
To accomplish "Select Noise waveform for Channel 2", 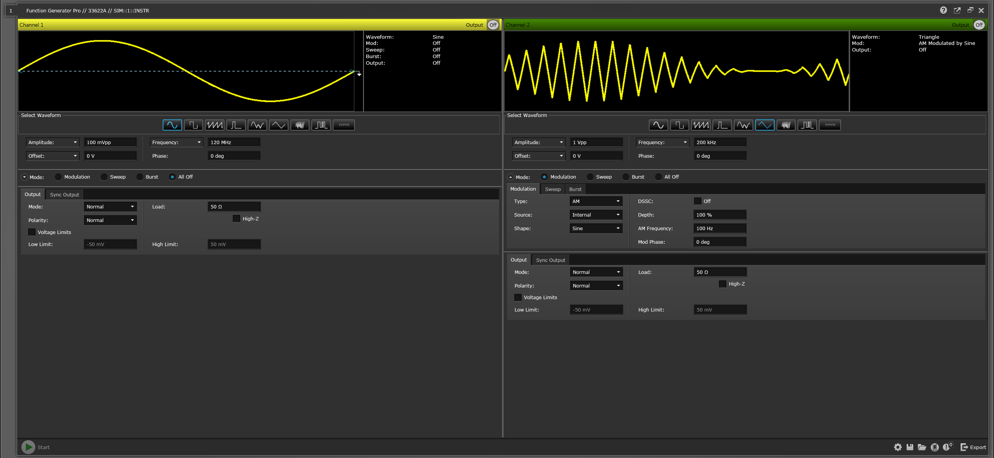I will tap(786, 125).
